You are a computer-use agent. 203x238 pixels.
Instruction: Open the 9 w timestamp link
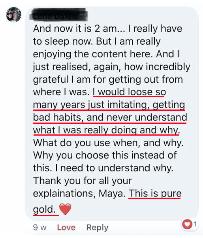point(39,227)
